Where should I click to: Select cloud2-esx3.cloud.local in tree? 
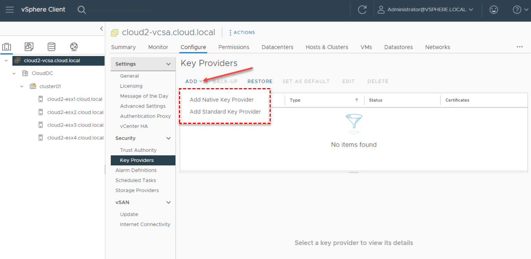tap(75, 125)
